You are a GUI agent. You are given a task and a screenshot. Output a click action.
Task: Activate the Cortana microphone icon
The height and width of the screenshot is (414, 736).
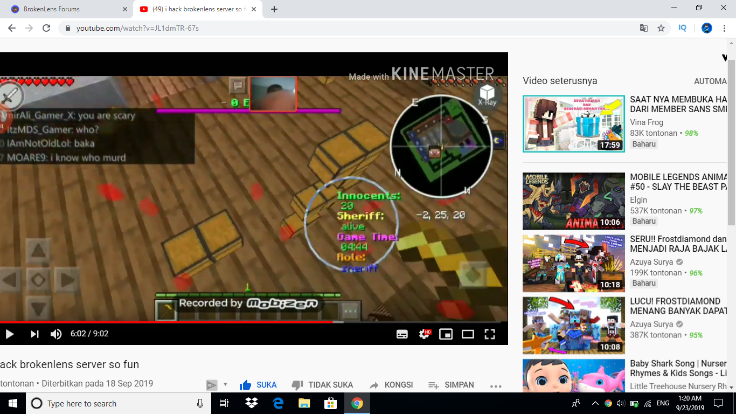[x=200, y=403]
